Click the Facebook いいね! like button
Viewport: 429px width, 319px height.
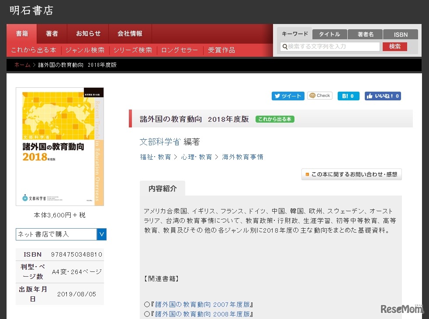383,96
